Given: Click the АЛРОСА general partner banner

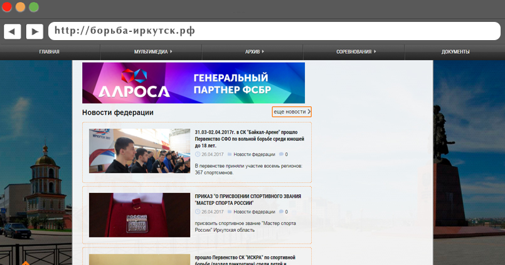Looking at the screenshot, I should pyautogui.click(x=194, y=83).
